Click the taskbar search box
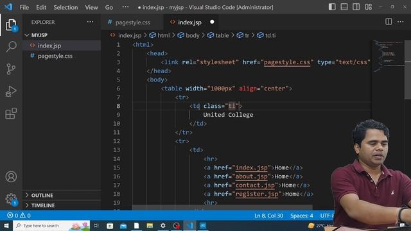The height and width of the screenshot is (231, 411). point(51,225)
